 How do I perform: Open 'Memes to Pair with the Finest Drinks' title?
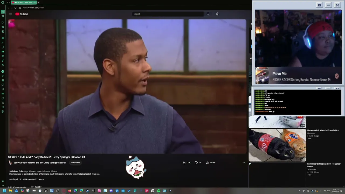point(323,130)
